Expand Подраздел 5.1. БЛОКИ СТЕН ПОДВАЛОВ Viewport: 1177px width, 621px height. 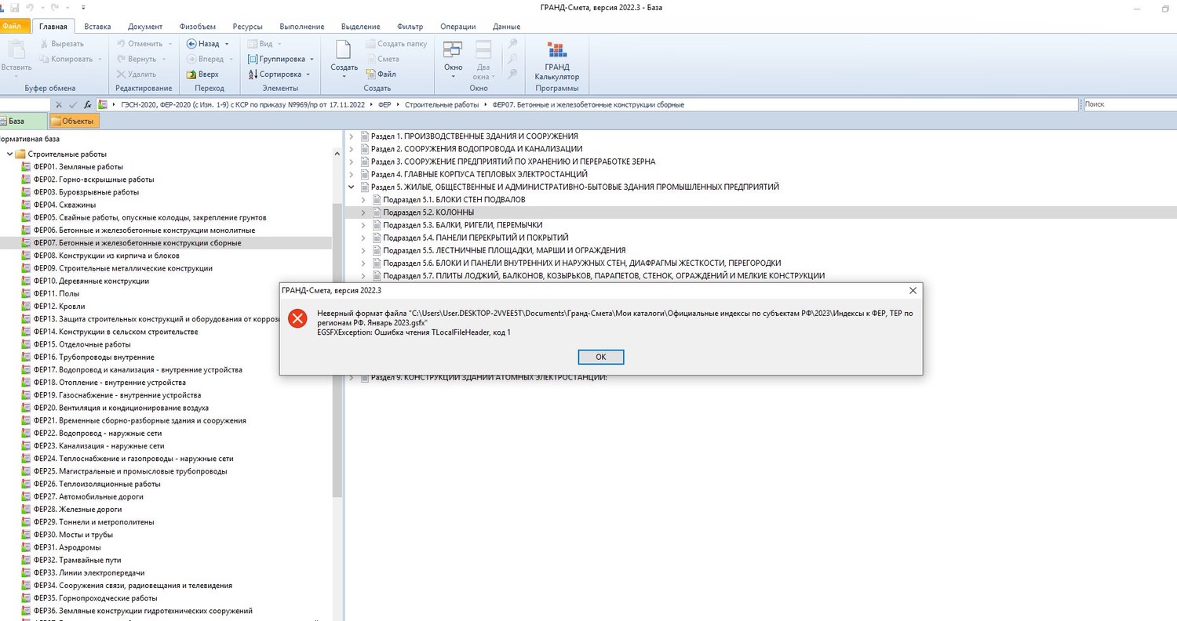[x=363, y=200]
